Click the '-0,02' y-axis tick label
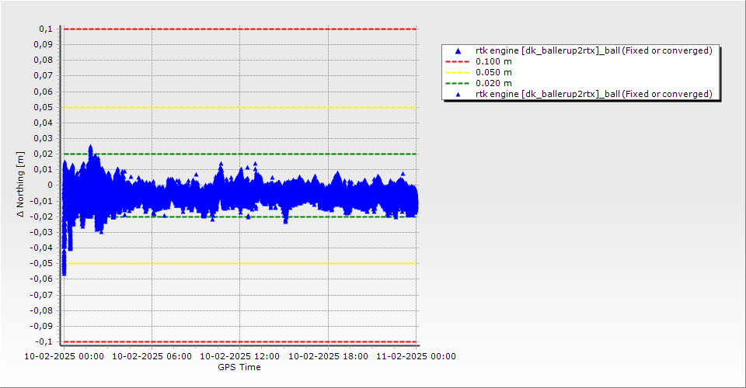 click(42, 217)
